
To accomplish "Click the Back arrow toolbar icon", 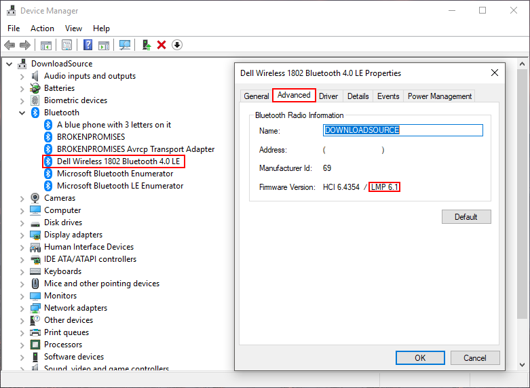I will pos(10,45).
